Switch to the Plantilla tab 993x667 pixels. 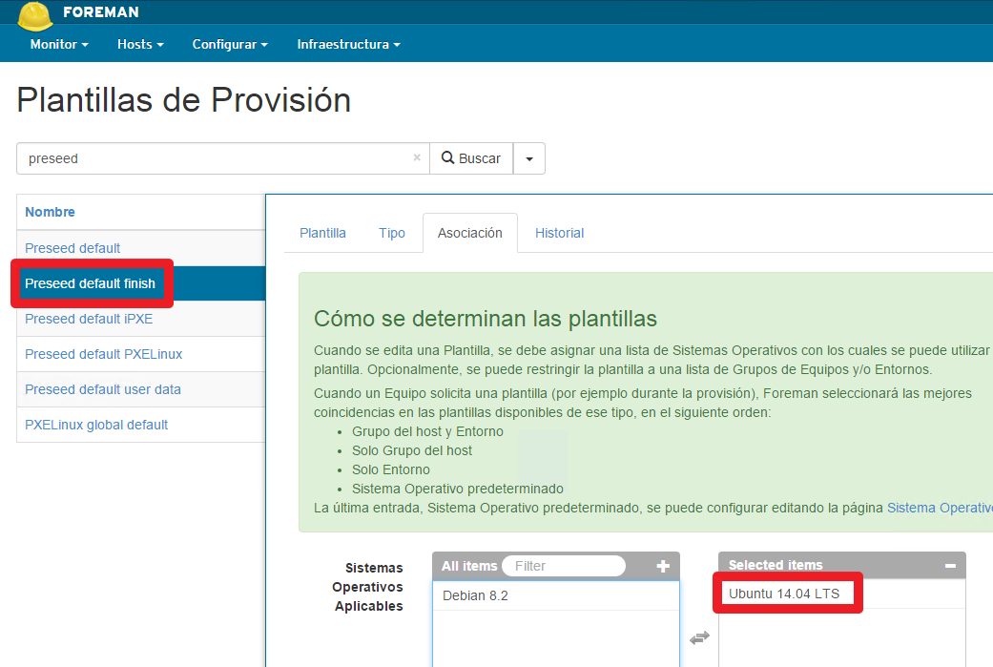point(323,233)
